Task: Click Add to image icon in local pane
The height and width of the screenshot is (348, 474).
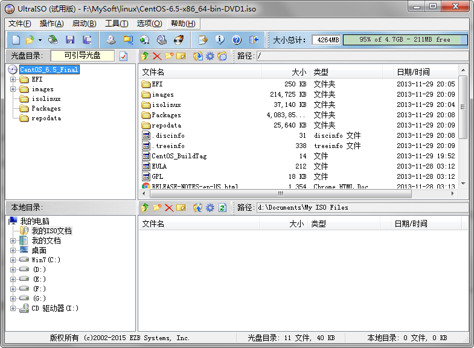Action: (198, 208)
